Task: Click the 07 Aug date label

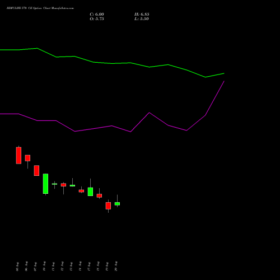Action: click(35, 267)
